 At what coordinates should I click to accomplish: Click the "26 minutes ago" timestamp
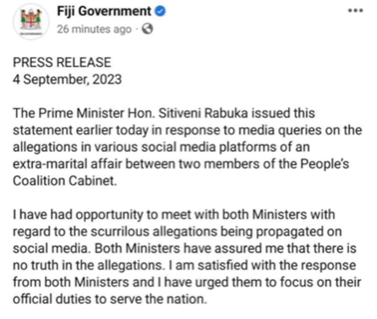94,29
